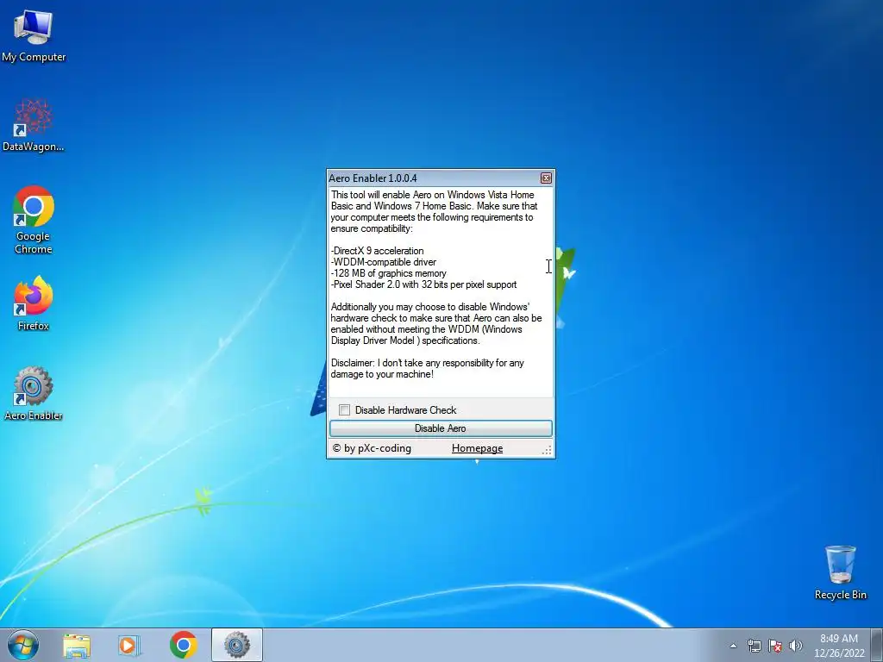Select the Google Chrome desktop shortcut
Screen dimensions: 883x662
coord(34,220)
